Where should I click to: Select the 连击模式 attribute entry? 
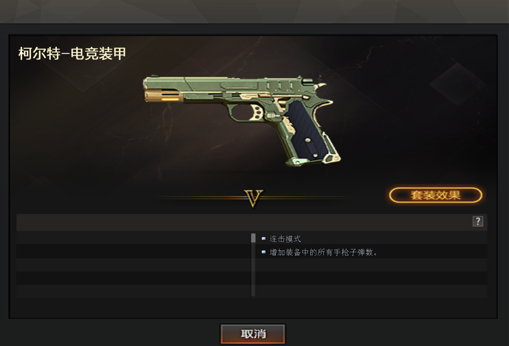point(285,239)
